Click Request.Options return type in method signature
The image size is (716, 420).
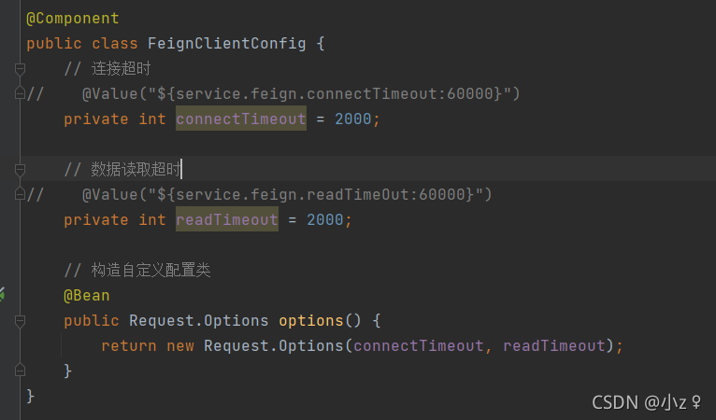tap(198, 321)
